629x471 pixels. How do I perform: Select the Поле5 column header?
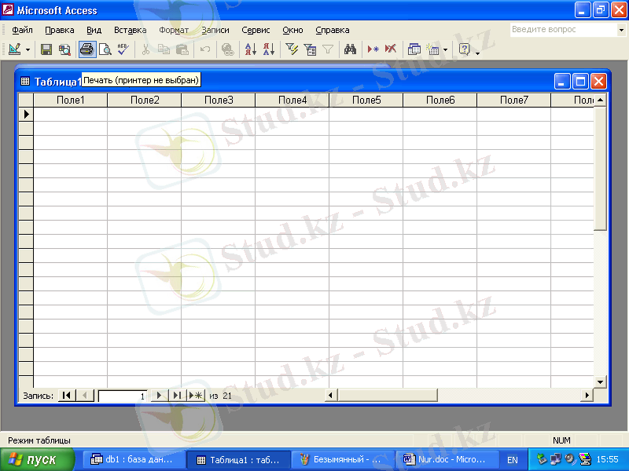coord(366,100)
